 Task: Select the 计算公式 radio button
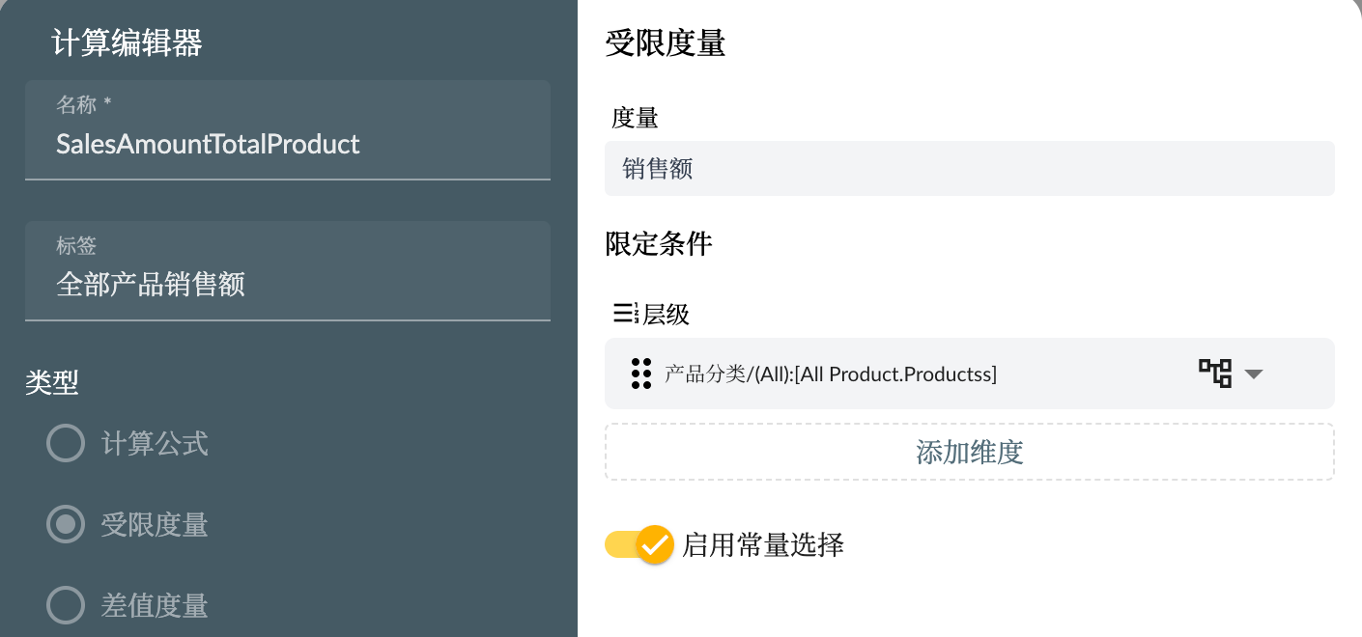tap(65, 443)
